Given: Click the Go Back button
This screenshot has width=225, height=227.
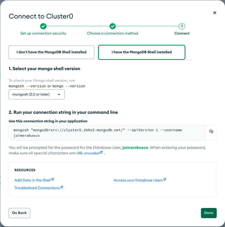Looking at the screenshot, I should [x=19, y=213].
